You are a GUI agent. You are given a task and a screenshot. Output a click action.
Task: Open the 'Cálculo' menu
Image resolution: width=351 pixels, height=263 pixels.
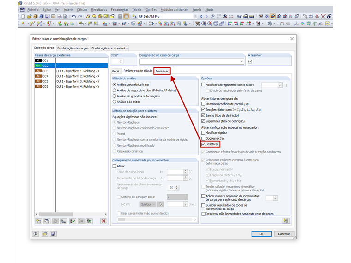point(82,10)
